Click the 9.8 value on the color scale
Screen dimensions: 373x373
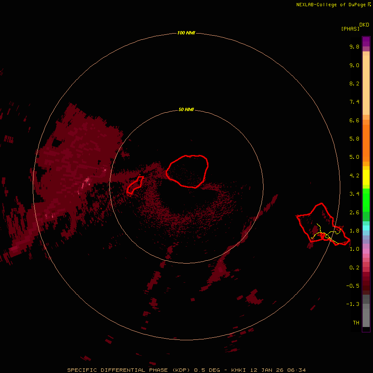354,46
